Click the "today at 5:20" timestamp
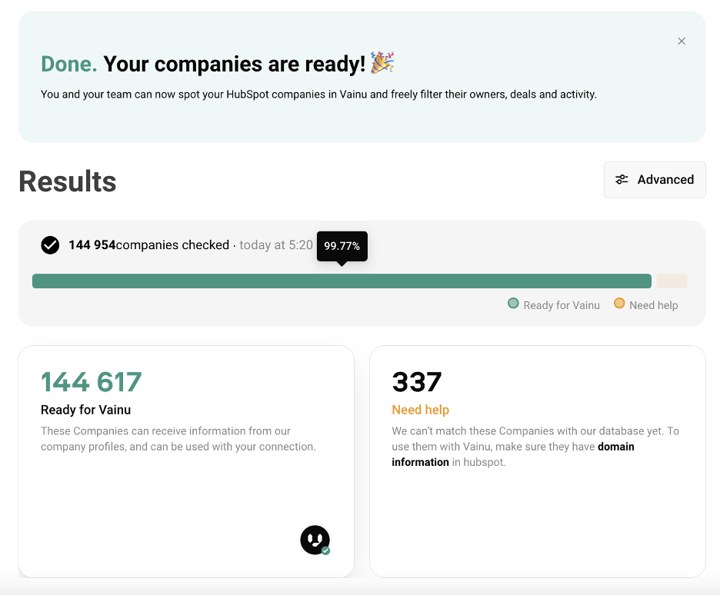The height and width of the screenshot is (595, 720). [276, 245]
